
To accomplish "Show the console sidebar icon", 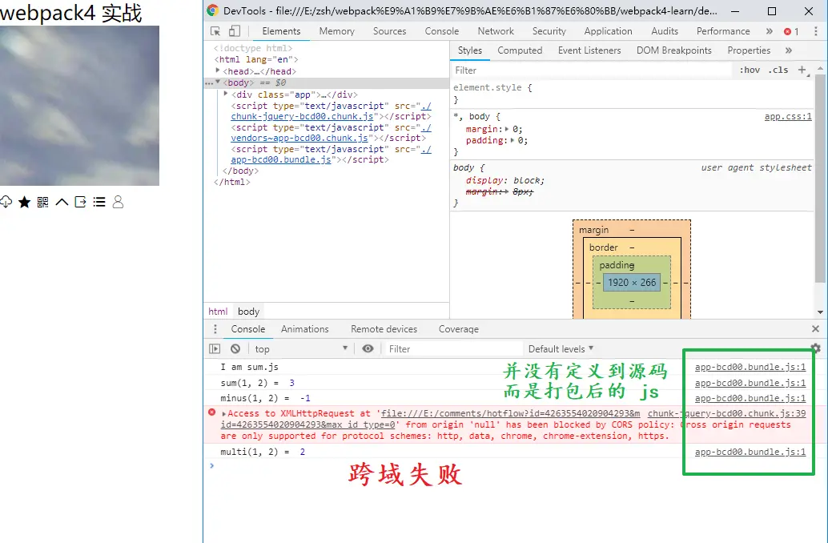I will tap(215, 348).
